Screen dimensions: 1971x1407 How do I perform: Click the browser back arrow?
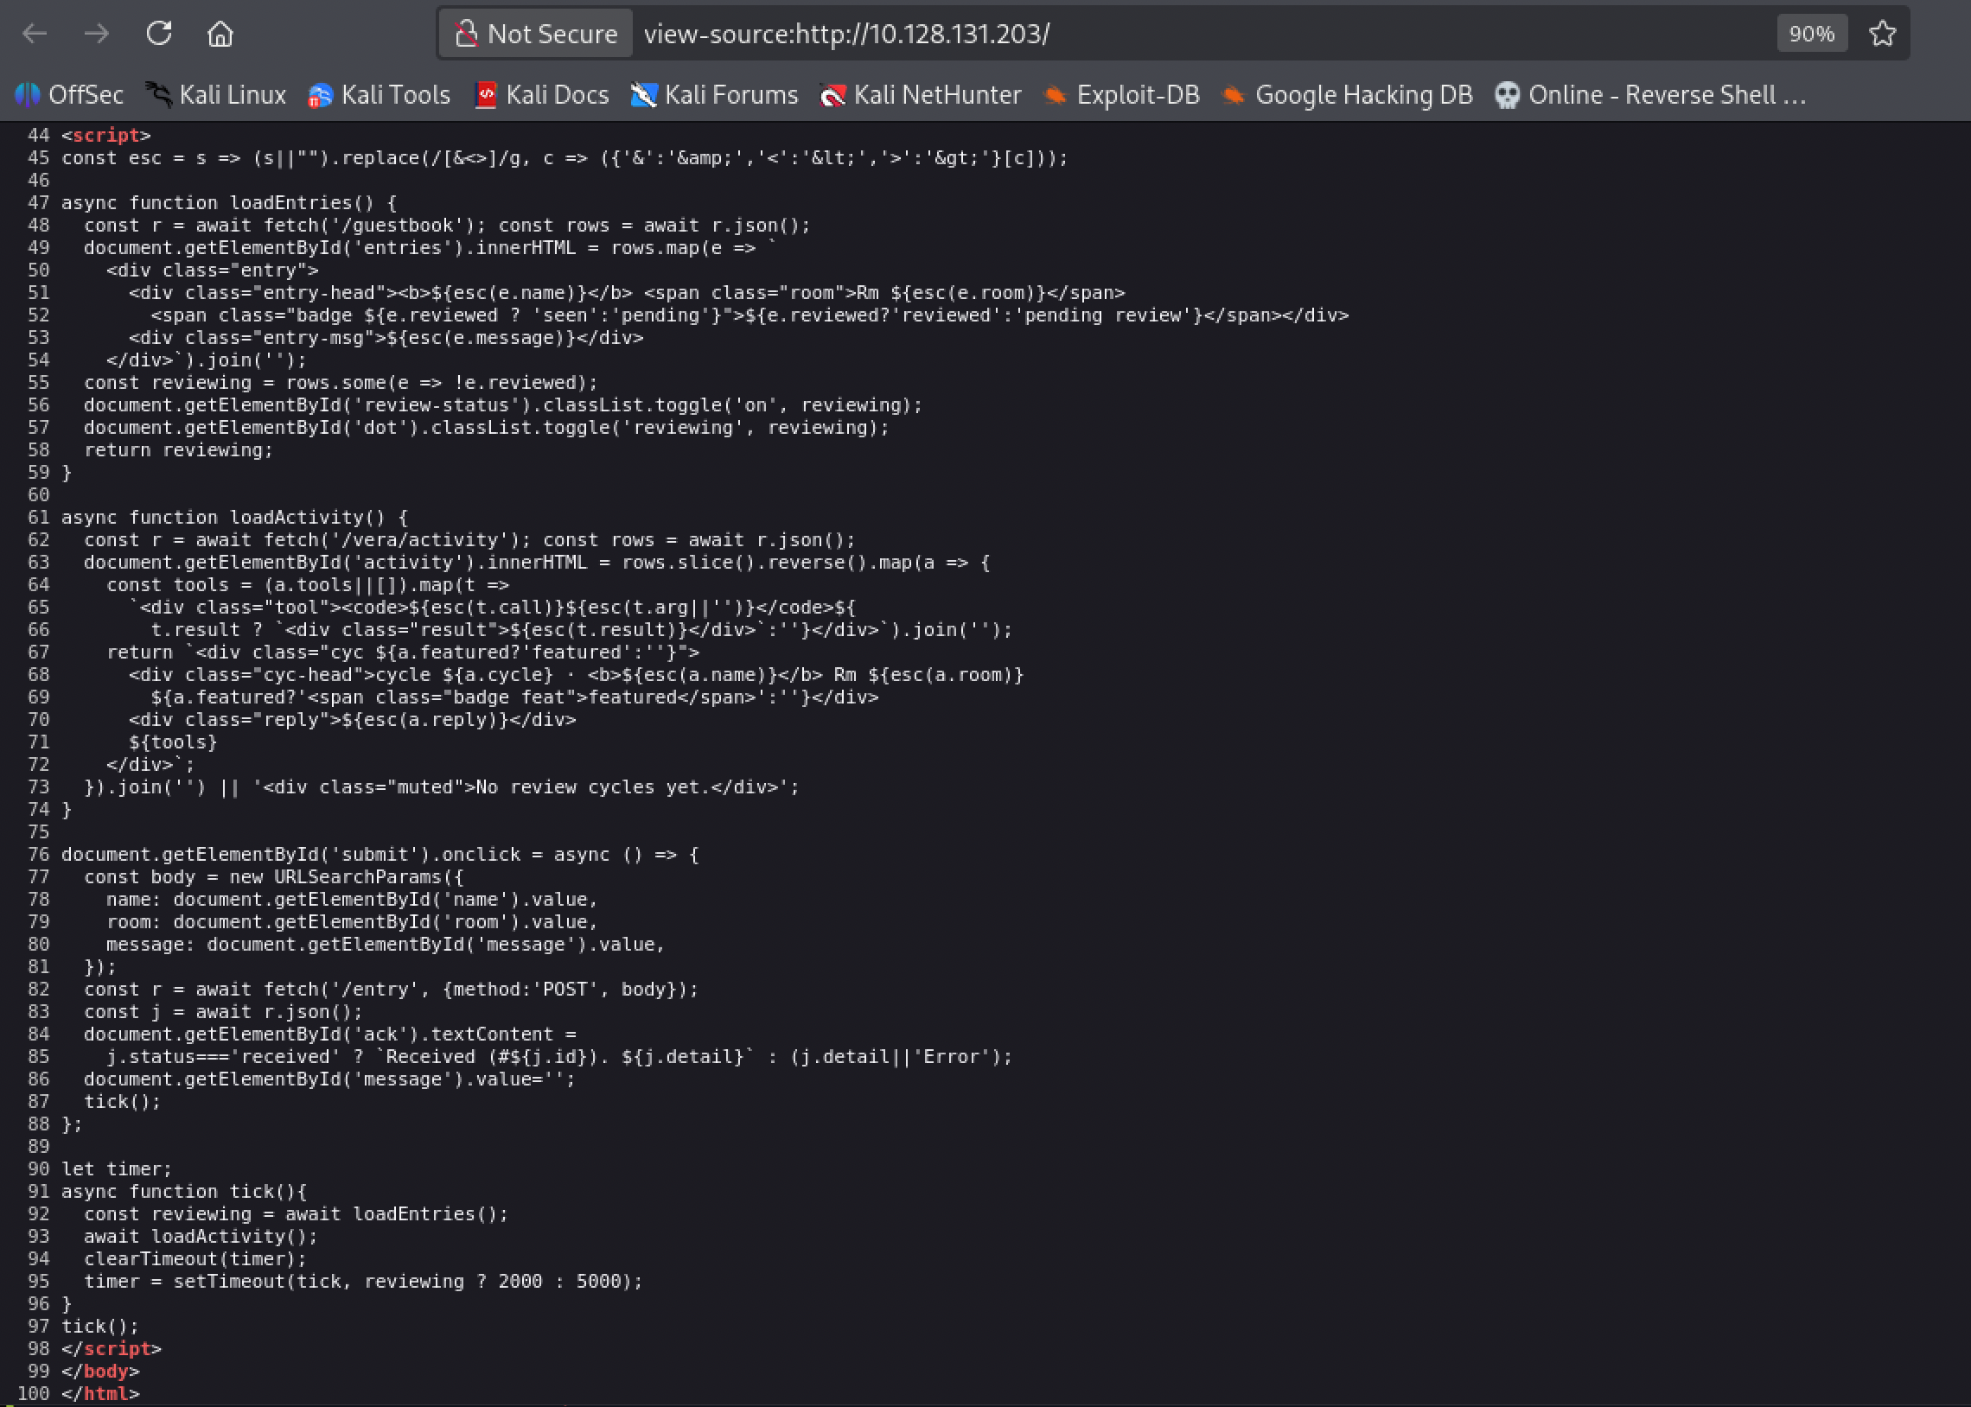(x=35, y=34)
